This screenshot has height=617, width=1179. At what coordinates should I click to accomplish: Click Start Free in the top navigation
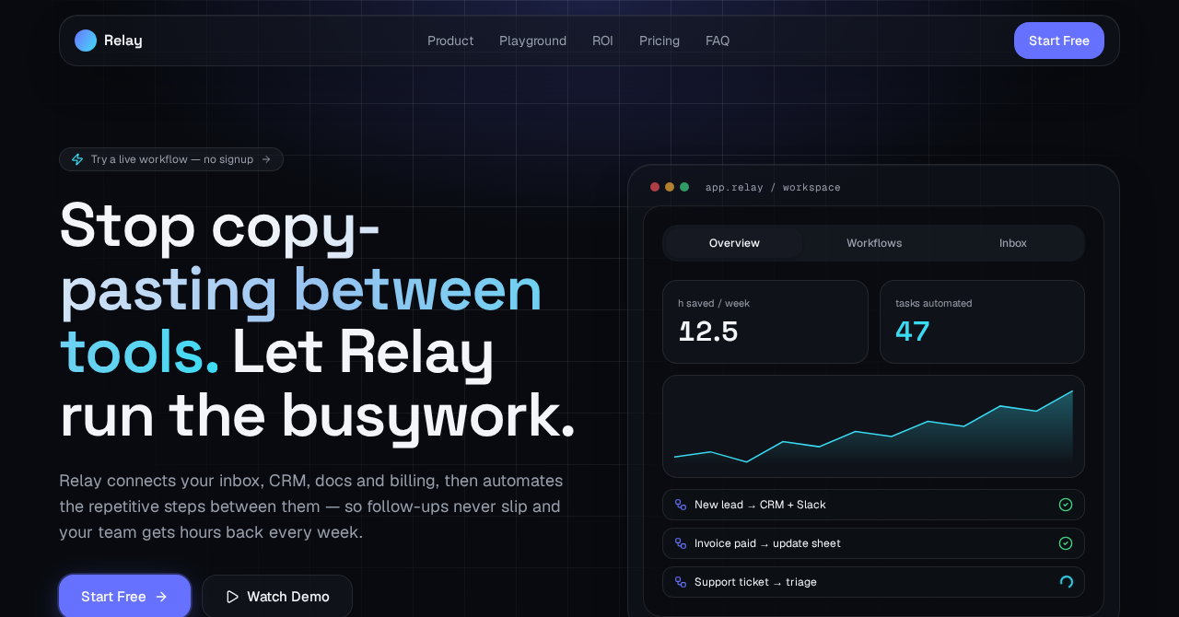point(1059,41)
